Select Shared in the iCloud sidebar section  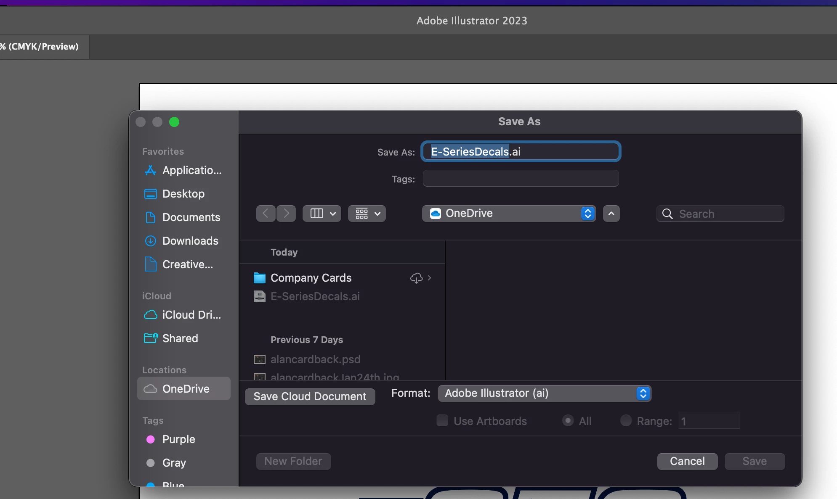(180, 338)
